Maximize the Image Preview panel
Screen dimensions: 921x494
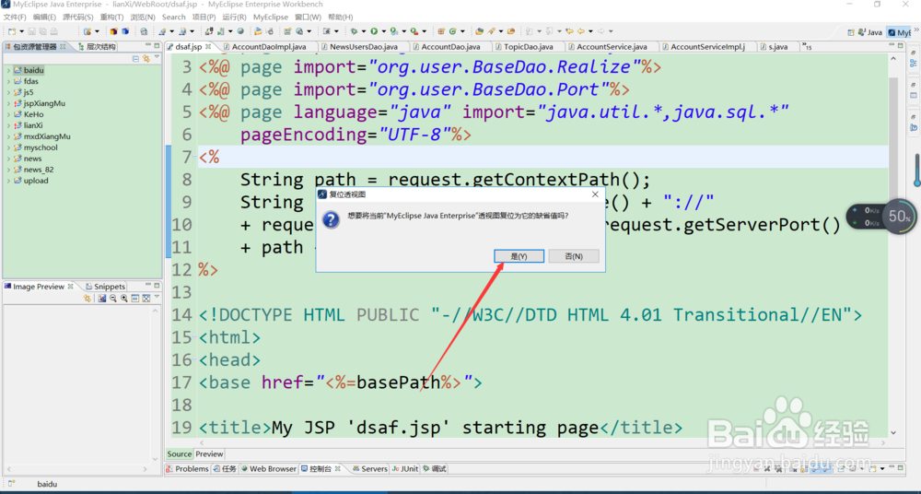tap(157, 285)
